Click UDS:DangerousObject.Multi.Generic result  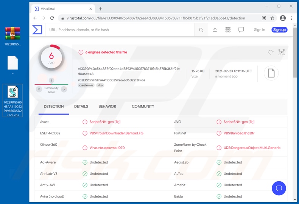pos(252,148)
